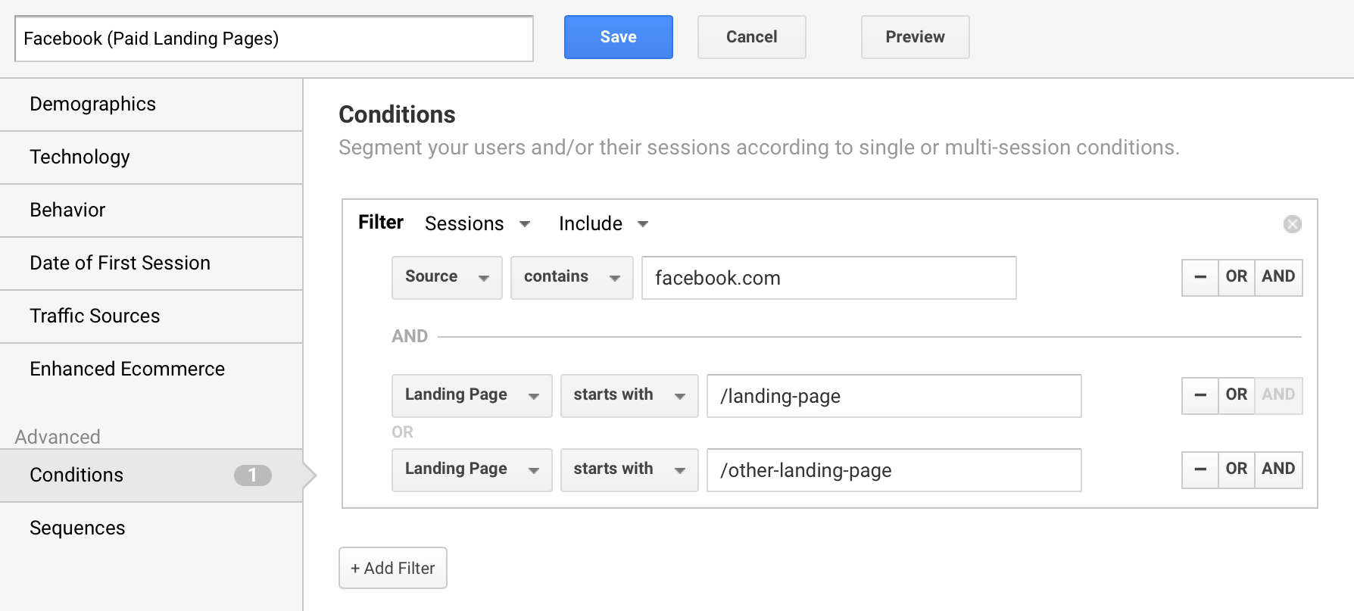Click the Preview button
1354x611 pixels.
coord(915,37)
